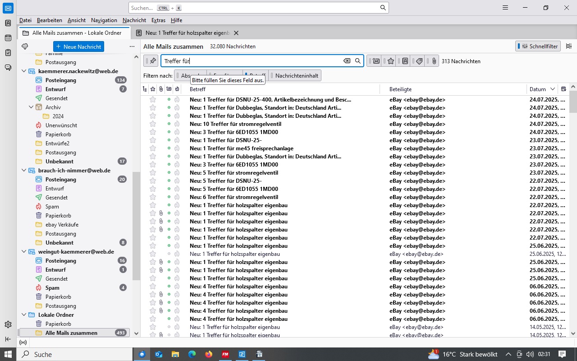The width and height of the screenshot is (577, 361).
Task: Open the Calendar view icon
Action: [8, 38]
